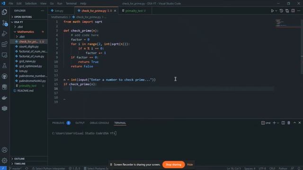Add a new terminal with plus icon
The height and width of the screenshot is (170, 303).
(x=274, y=123)
